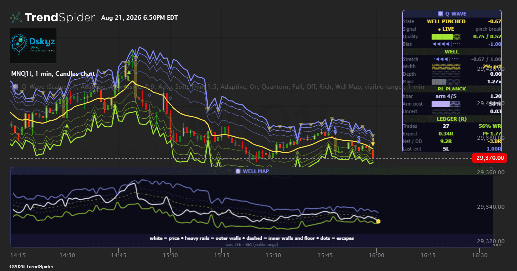Click the TrendSpider spider-web logo icon
The image size is (517, 271).
coord(16,17)
